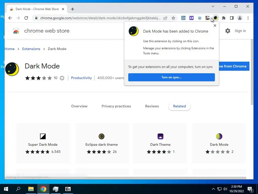Click the three-star rating for Dark Mode
The image size is (258, 194).
pyautogui.click(x=38, y=78)
